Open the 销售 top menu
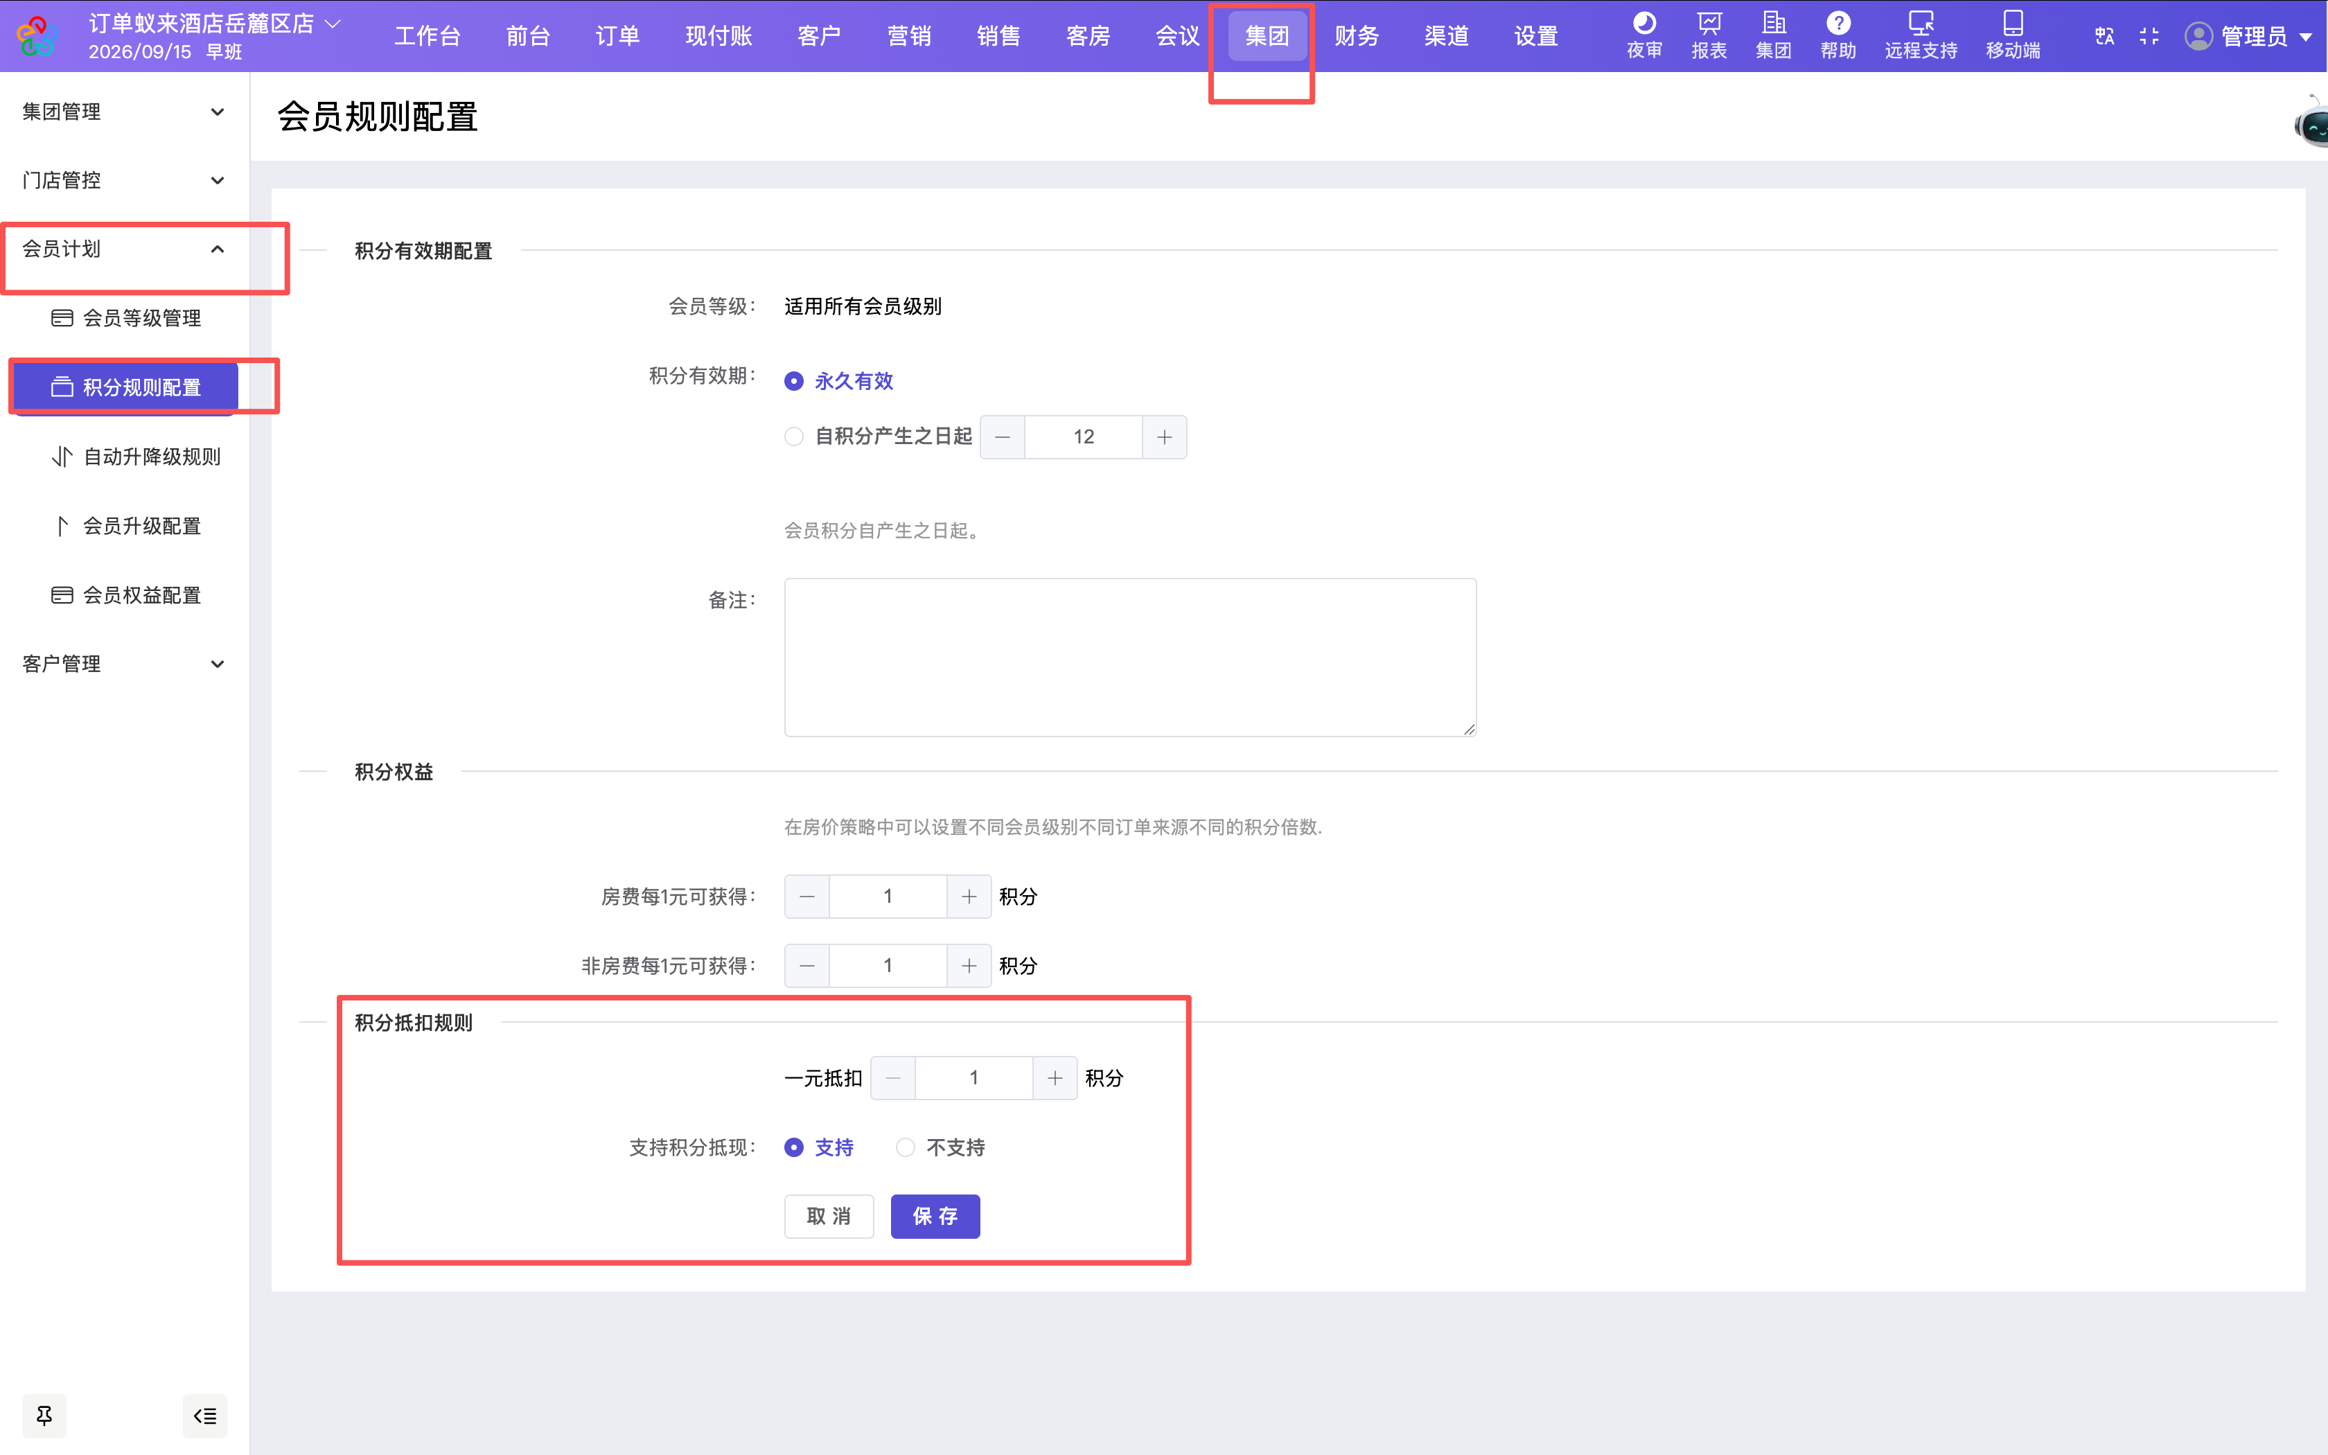 998,37
